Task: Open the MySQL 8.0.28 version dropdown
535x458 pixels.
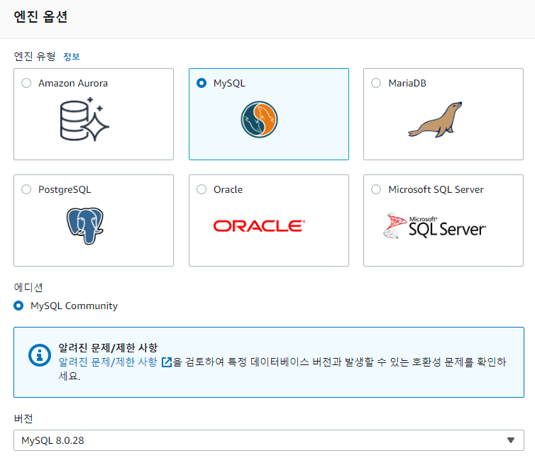Action: coord(269,440)
